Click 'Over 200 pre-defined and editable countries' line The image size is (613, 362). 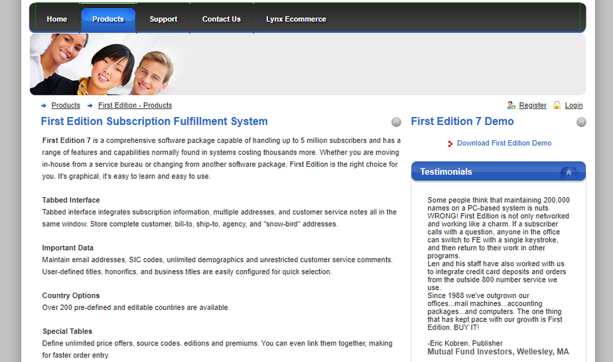(135, 307)
